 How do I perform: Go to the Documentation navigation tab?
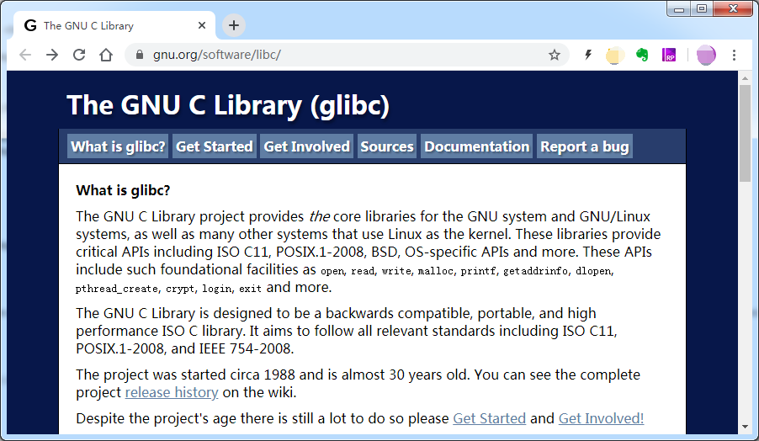click(477, 146)
